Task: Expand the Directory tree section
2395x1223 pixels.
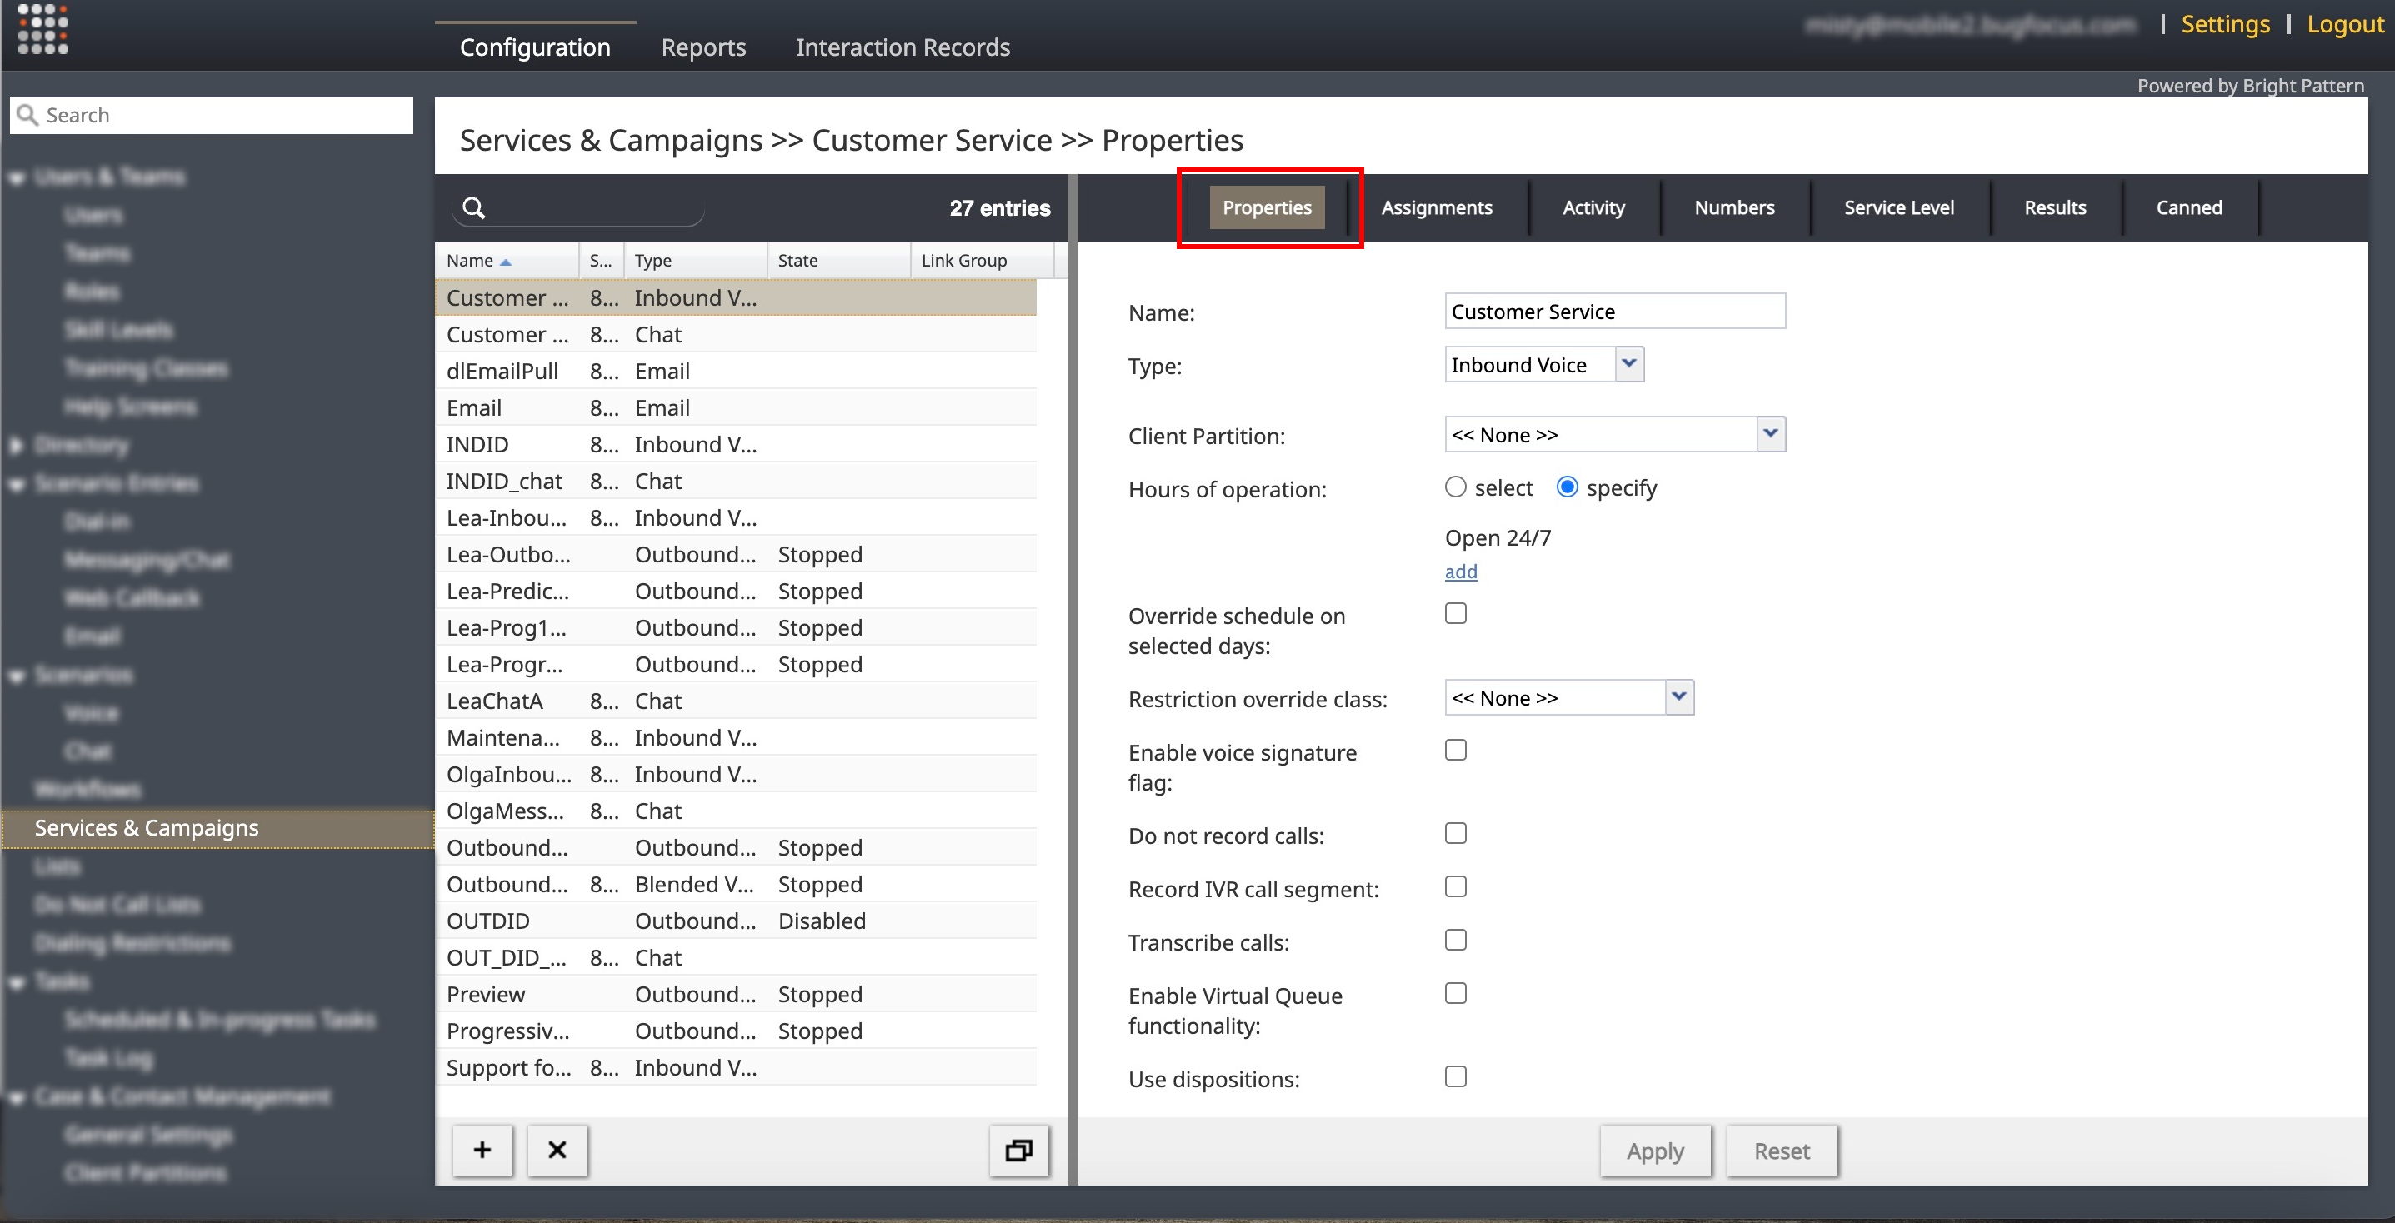Action: (x=17, y=445)
